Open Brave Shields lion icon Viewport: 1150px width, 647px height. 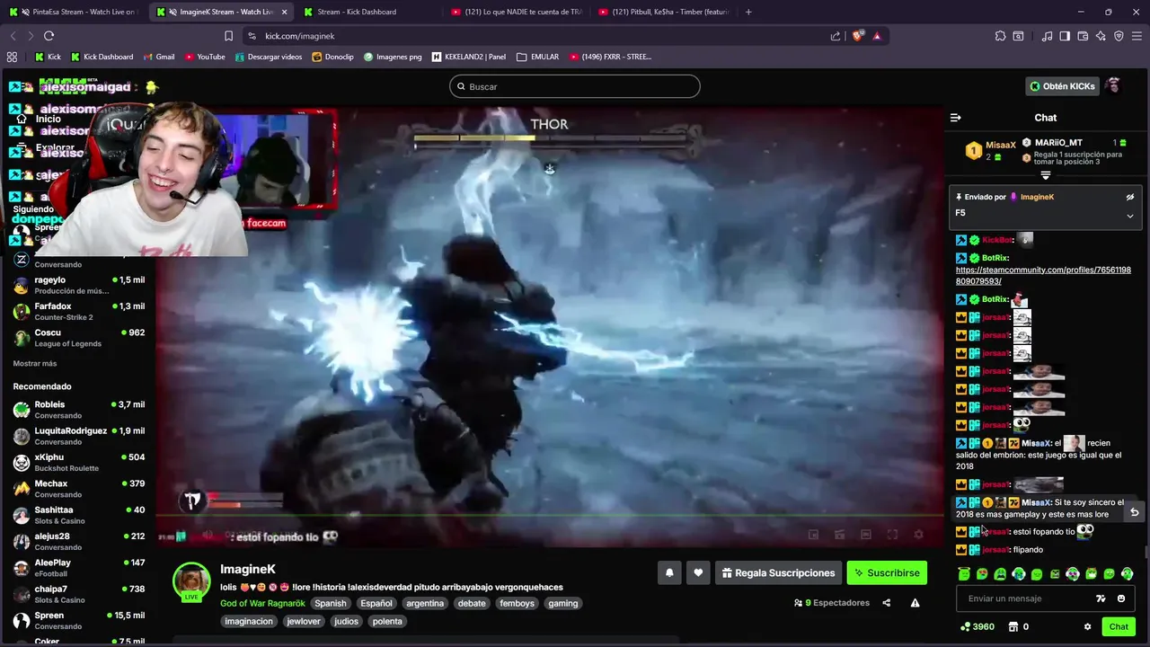(857, 36)
